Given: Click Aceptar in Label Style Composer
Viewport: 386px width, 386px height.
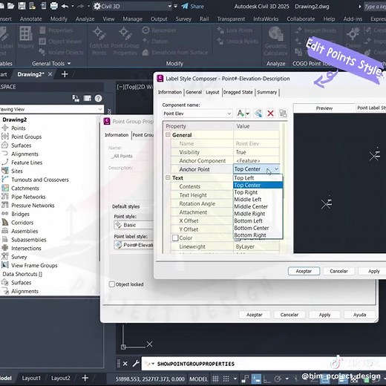Looking at the screenshot, I should (304, 271).
